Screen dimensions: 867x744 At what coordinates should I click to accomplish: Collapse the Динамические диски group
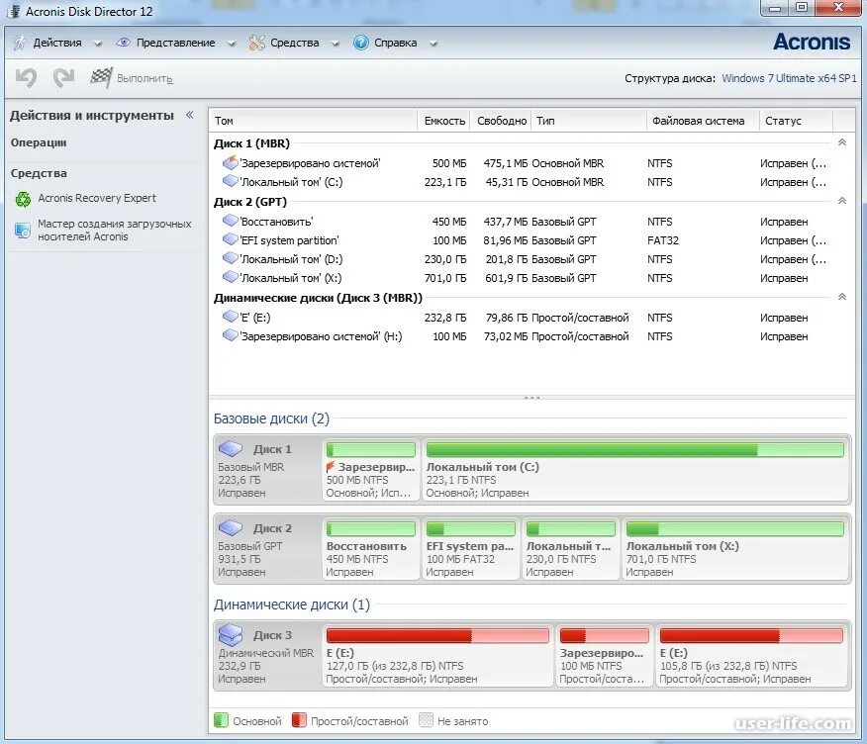[842, 297]
